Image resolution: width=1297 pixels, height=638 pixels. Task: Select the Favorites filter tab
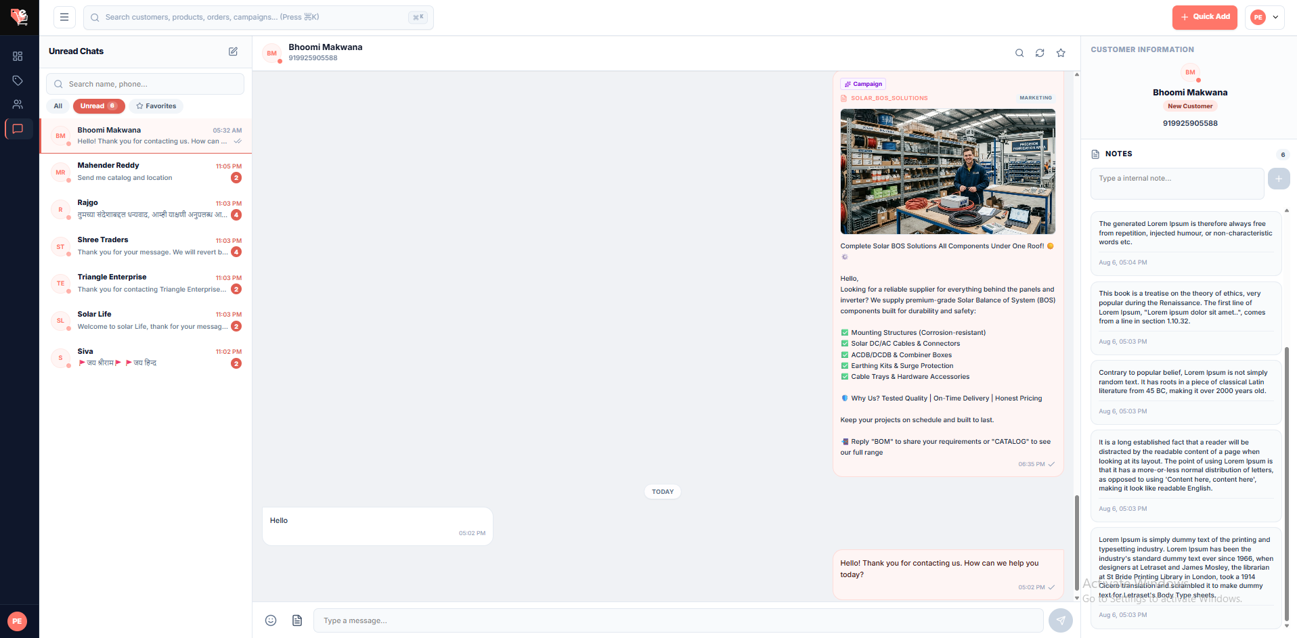(156, 106)
